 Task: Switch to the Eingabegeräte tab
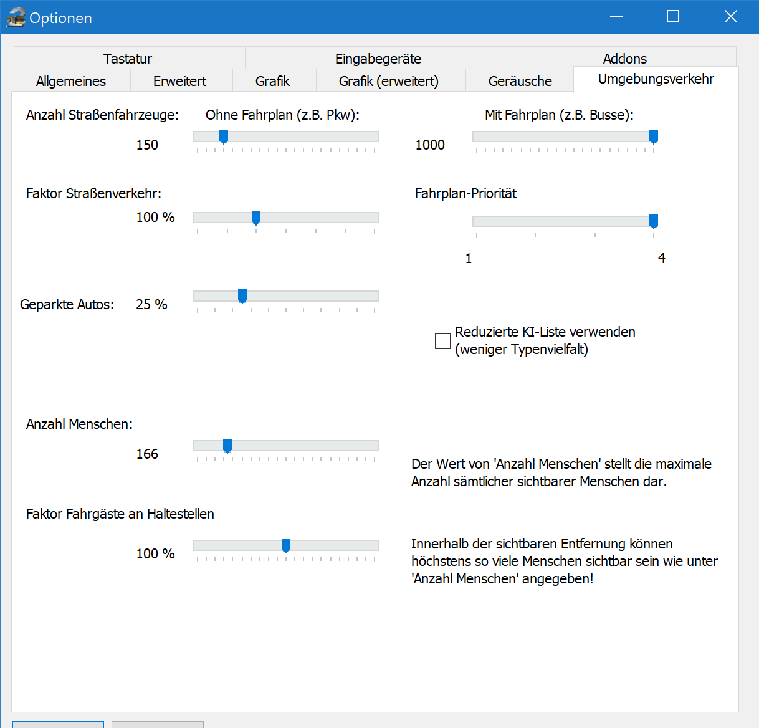[378, 59]
